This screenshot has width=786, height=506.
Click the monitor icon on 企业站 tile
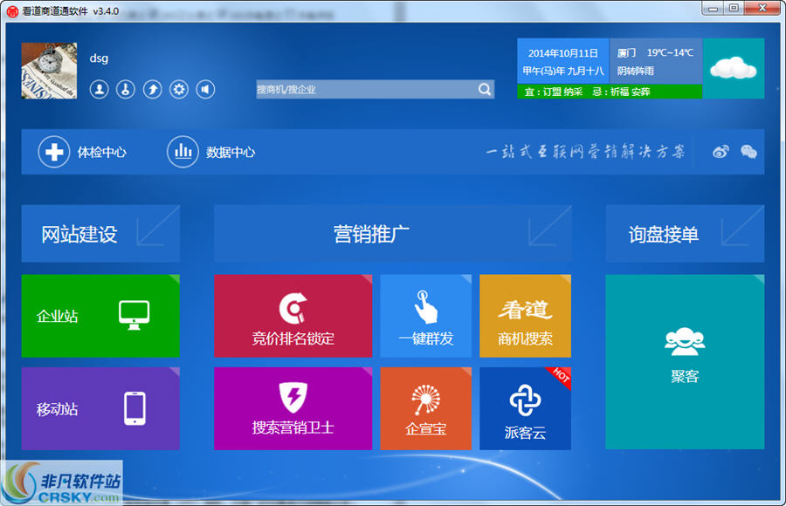click(x=134, y=315)
